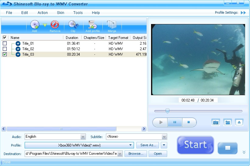Open the snapshot folder icon
This screenshot has height=166, width=250.
point(227,123)
